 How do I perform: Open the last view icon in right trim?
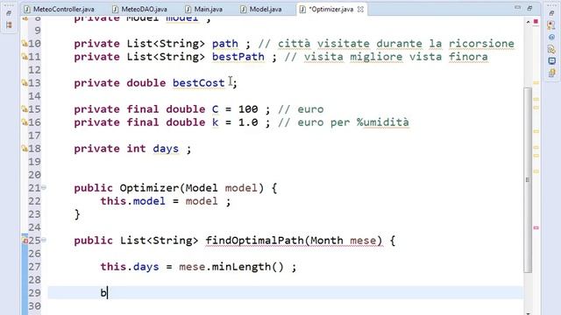click(551, 73)
